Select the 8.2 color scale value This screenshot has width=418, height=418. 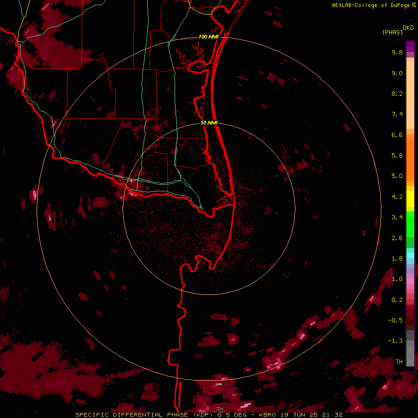coord(397,93)
